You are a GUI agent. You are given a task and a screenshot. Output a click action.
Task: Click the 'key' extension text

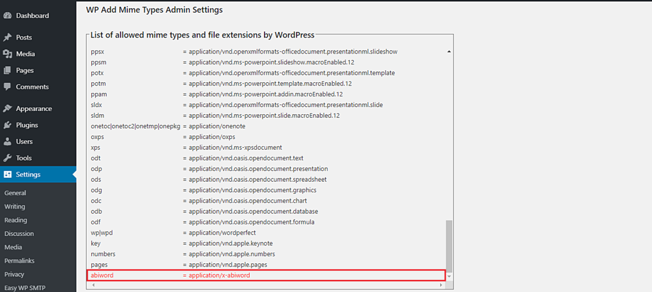click(96, 244)
